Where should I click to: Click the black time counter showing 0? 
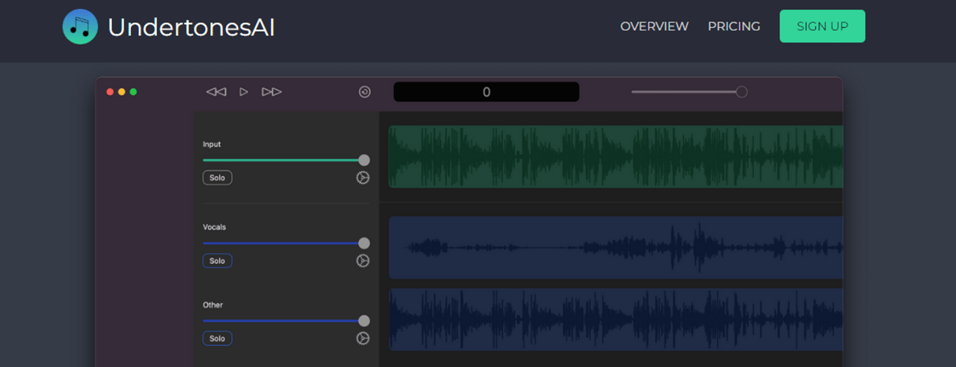pyautogui.click(x=486, y=92)
